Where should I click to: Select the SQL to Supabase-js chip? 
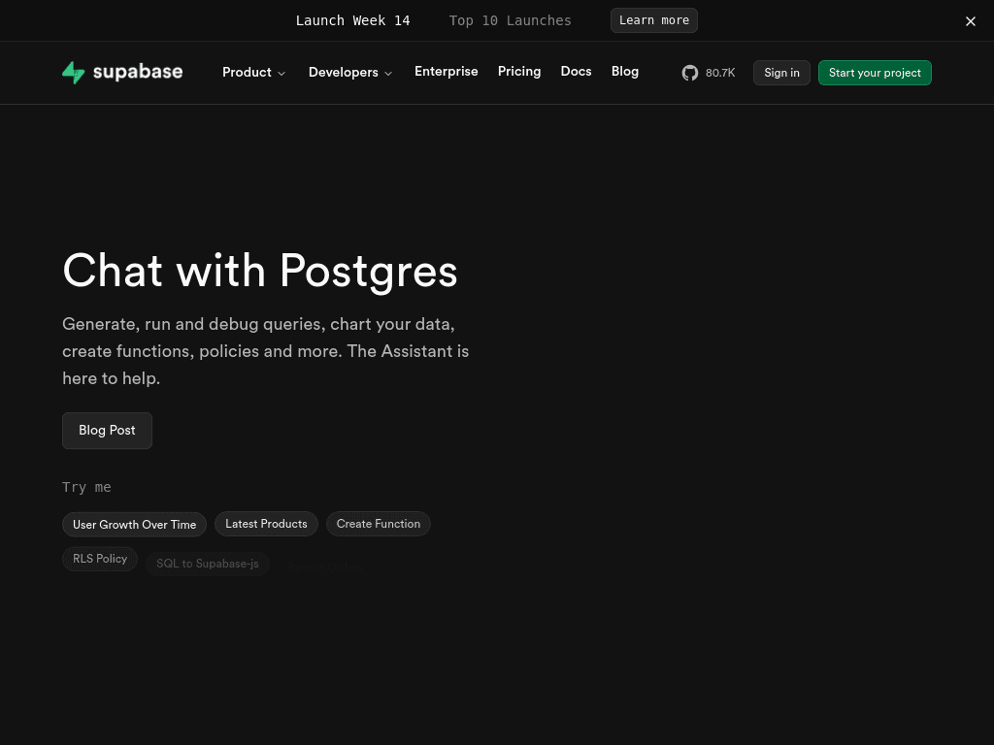208,564
